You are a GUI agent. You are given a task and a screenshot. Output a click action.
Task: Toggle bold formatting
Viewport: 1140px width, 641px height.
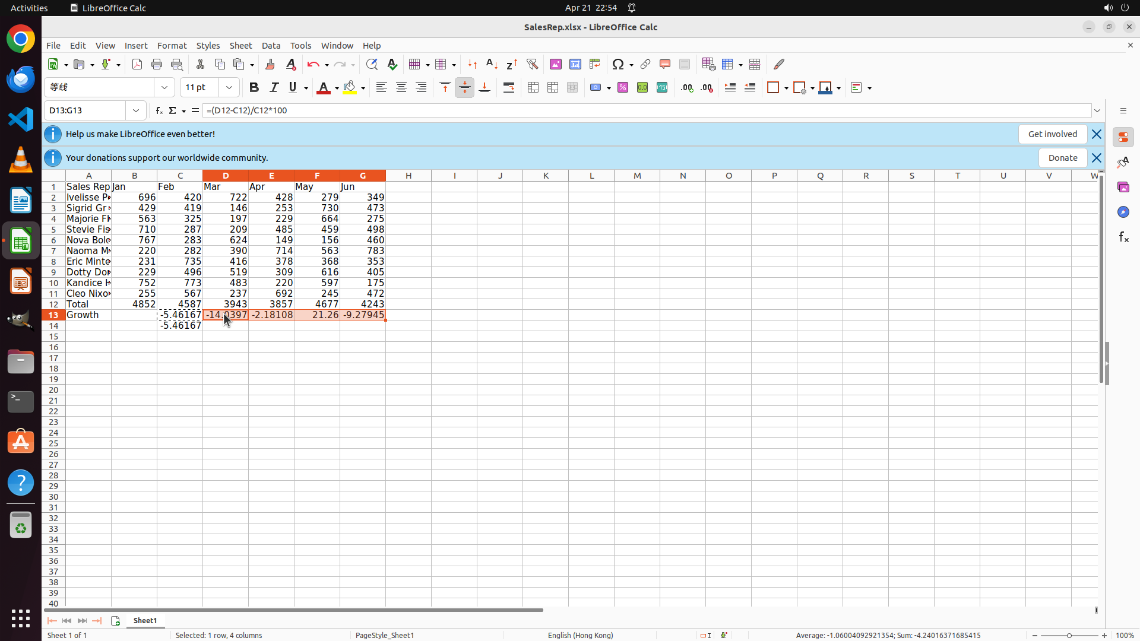254,88
